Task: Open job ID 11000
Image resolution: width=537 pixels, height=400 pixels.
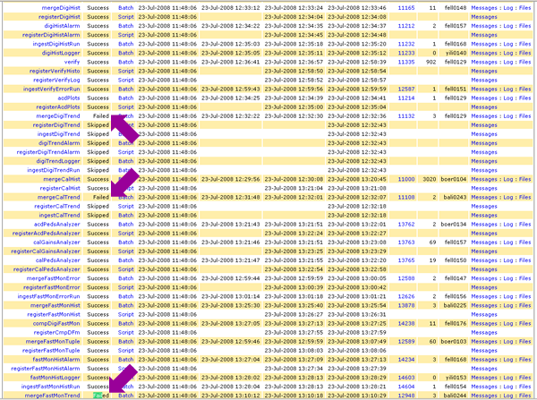Action: [x=406, y=179]
